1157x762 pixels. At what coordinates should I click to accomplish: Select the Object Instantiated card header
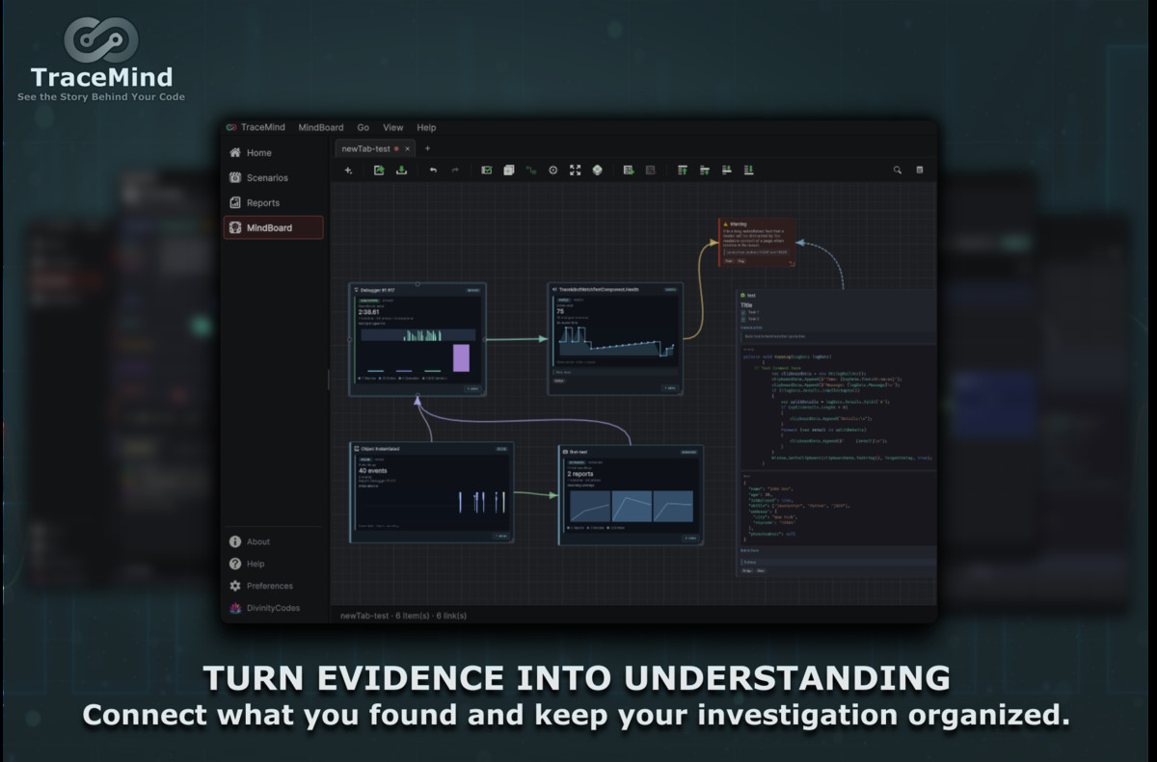pos(431,449)
